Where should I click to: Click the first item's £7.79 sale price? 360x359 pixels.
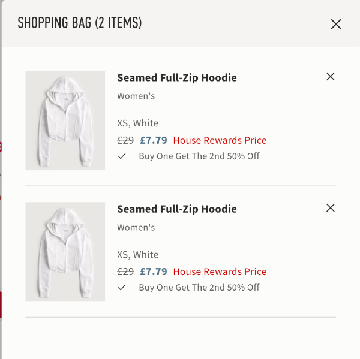(154, 140)
